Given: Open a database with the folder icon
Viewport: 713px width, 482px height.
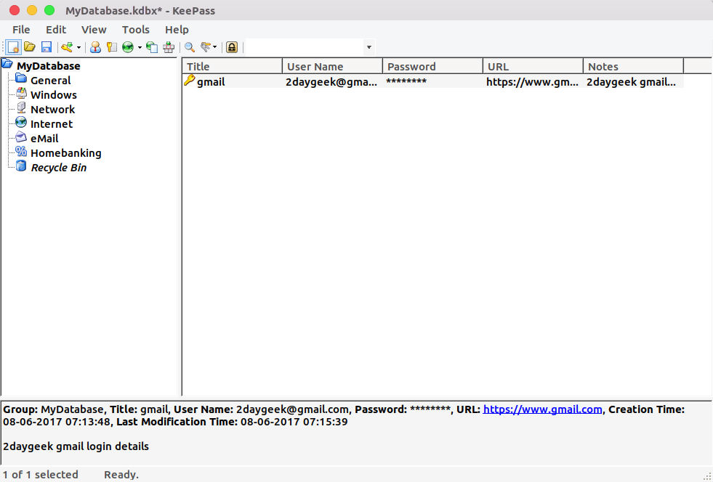Looking at the screenshot, I should [x=30, y=46].
